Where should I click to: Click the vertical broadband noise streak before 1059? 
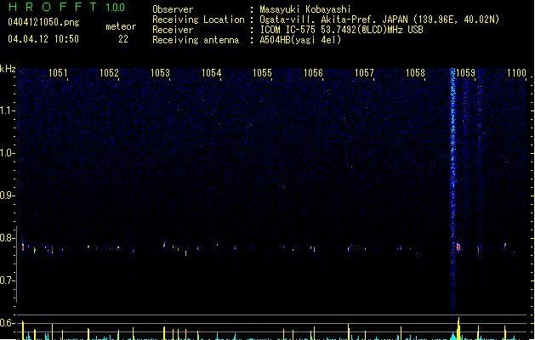click(x=452, y=191)
